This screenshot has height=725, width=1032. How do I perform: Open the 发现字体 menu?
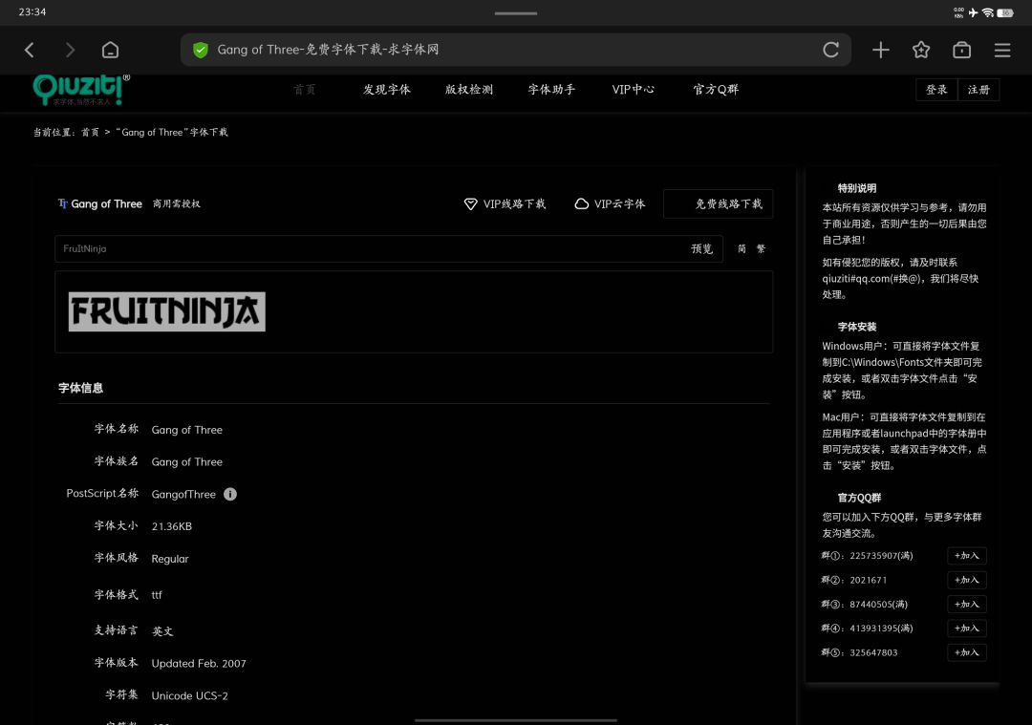click(386, 90)
